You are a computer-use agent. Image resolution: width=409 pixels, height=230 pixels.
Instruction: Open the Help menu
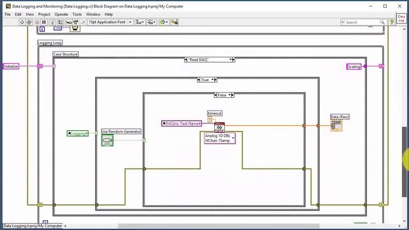click(x=109, y=14)
